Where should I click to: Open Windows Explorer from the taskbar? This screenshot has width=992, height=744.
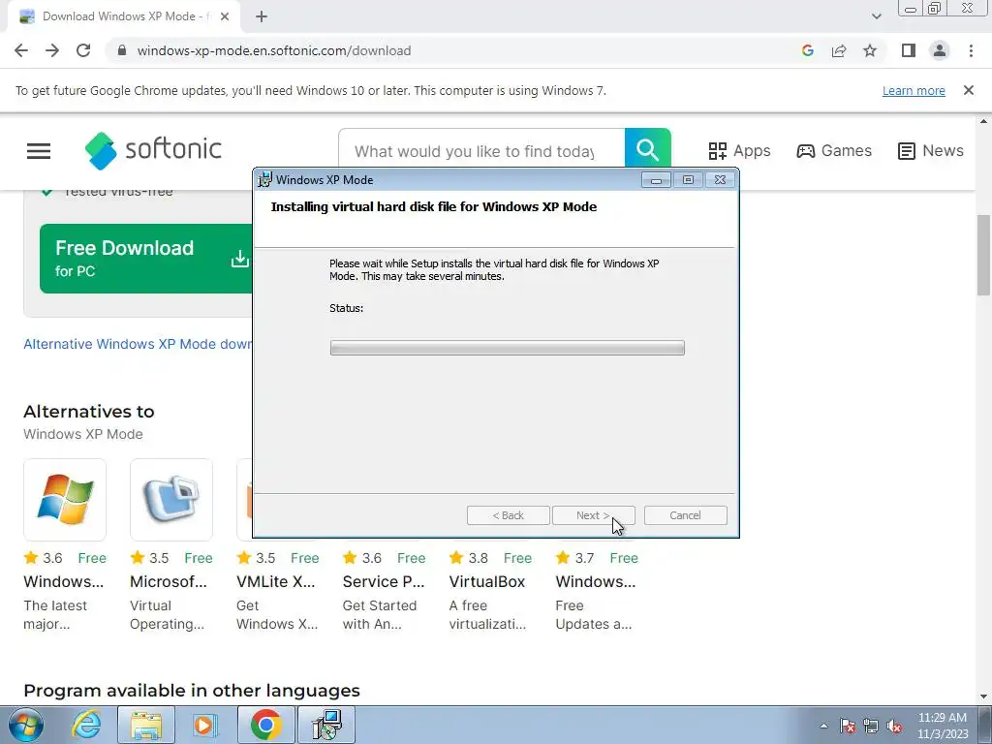[146, 725]
